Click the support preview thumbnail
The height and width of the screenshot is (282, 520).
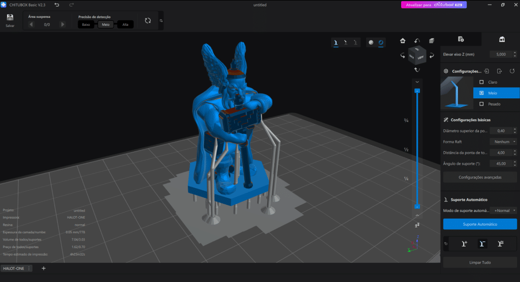457,93
